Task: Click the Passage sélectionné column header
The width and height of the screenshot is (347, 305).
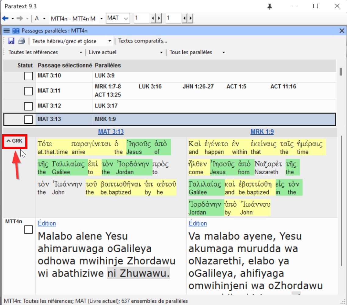Action: pos(65,65)
